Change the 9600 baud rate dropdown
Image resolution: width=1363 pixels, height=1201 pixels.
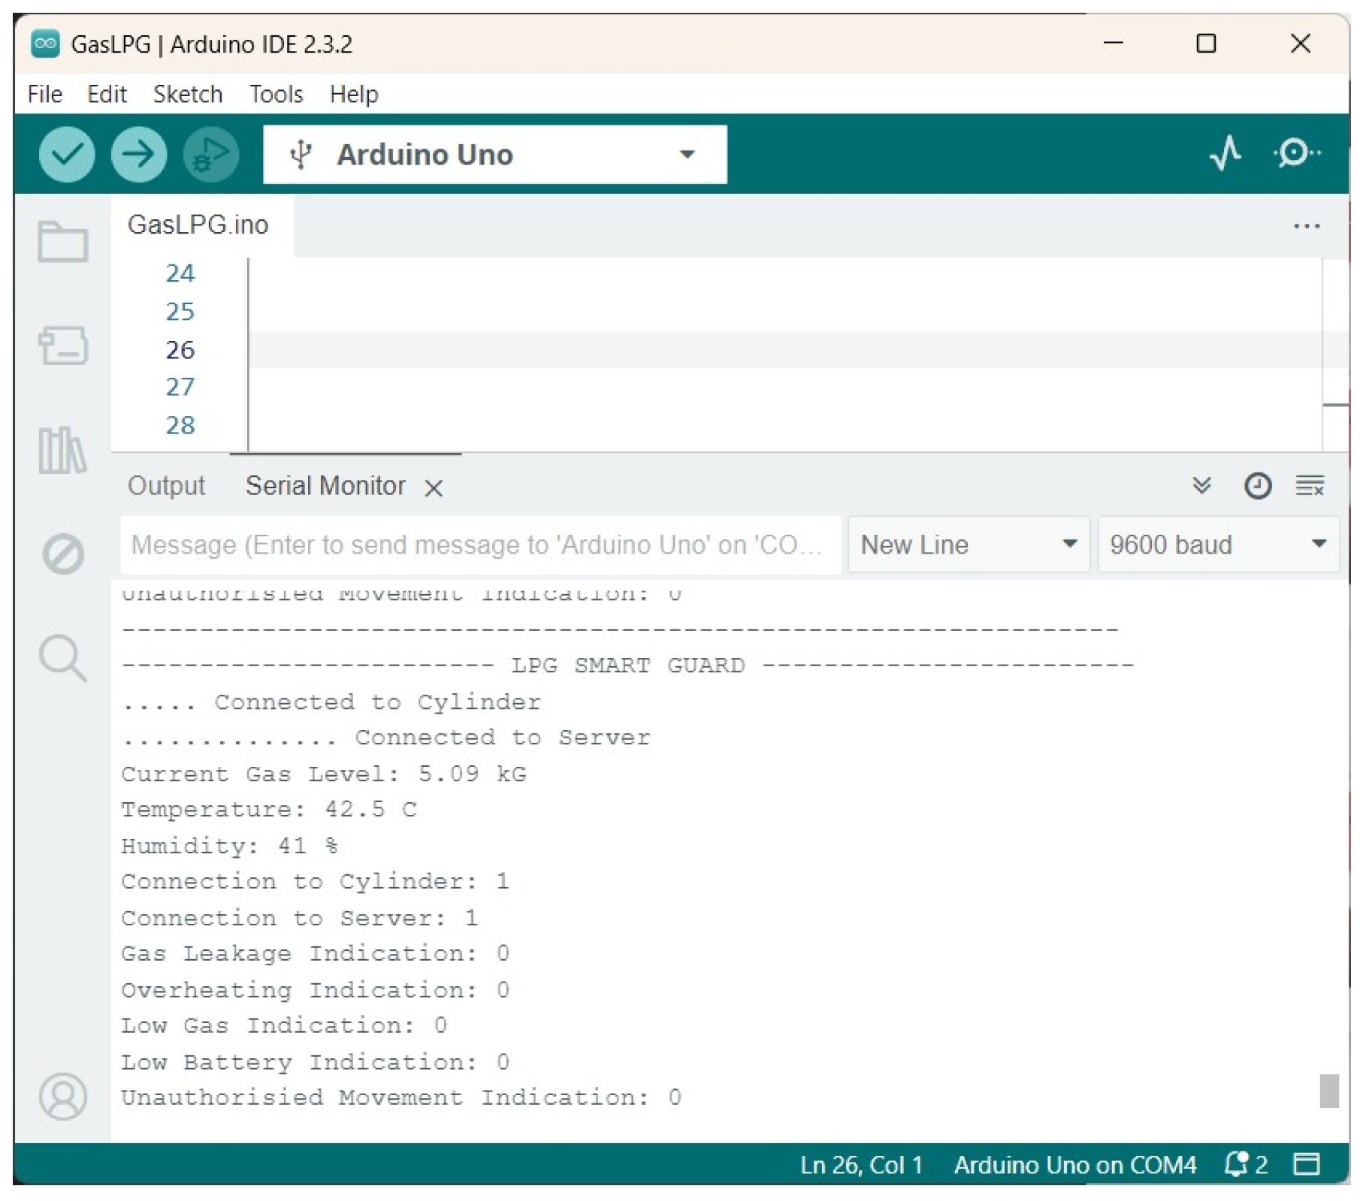(1217, 545)
